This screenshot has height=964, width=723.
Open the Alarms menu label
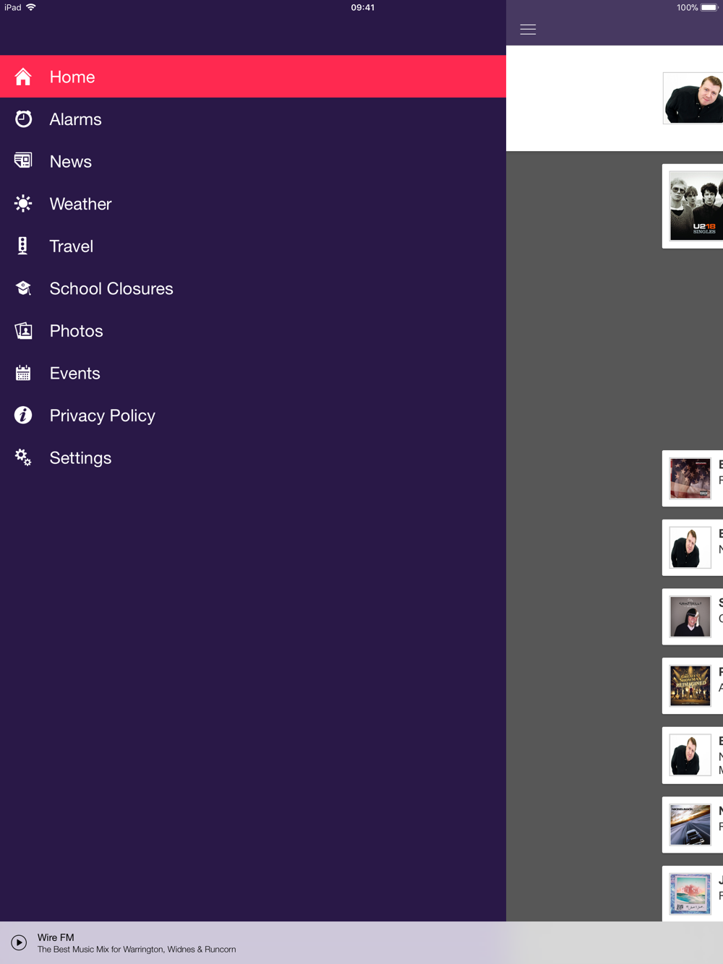(75, 119)
